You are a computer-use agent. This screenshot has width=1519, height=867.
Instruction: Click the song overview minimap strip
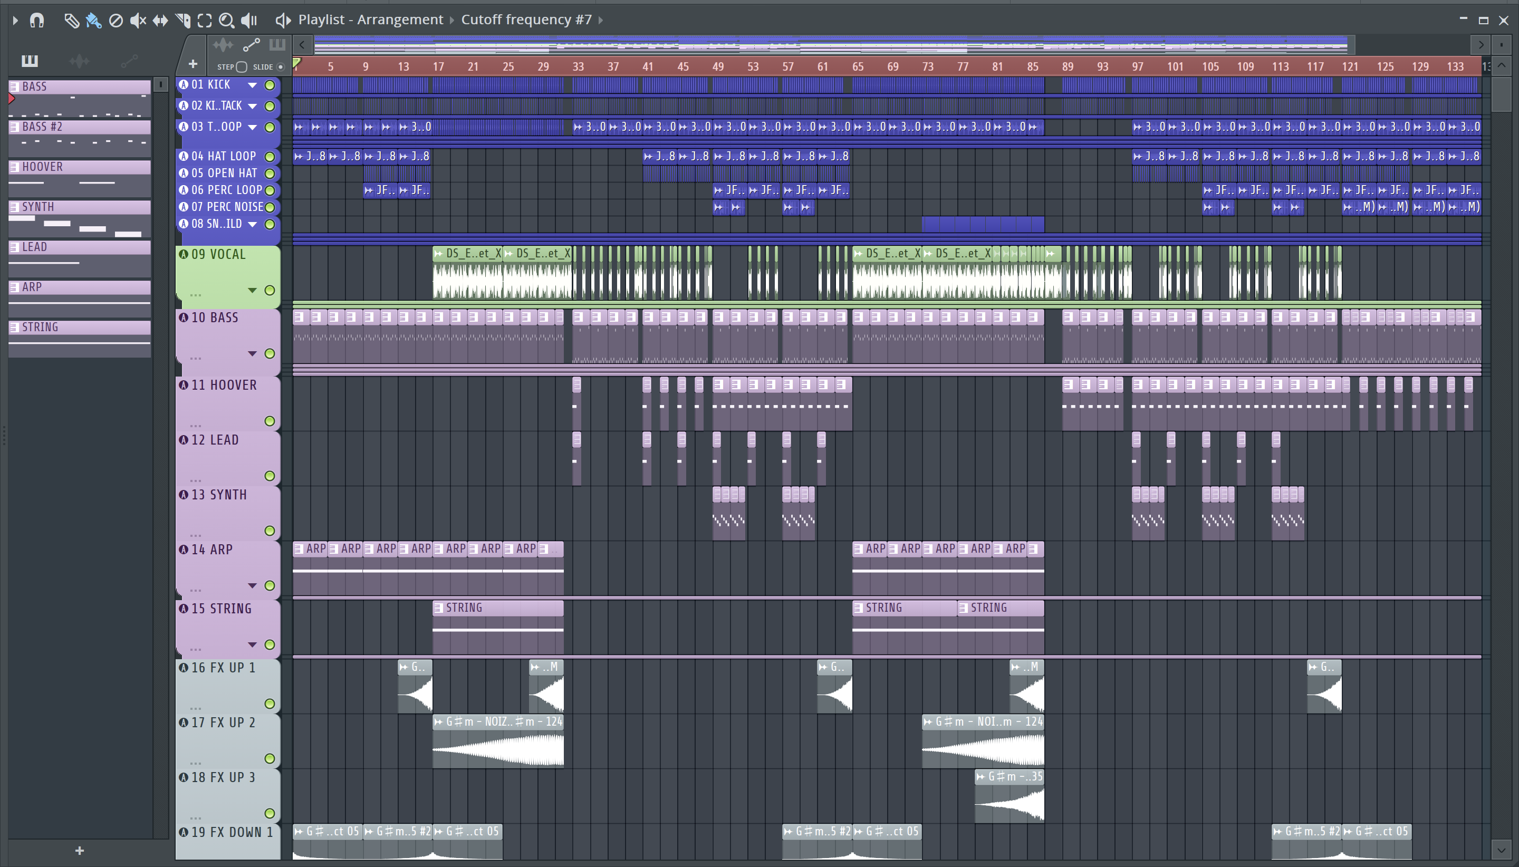(834, 45)
